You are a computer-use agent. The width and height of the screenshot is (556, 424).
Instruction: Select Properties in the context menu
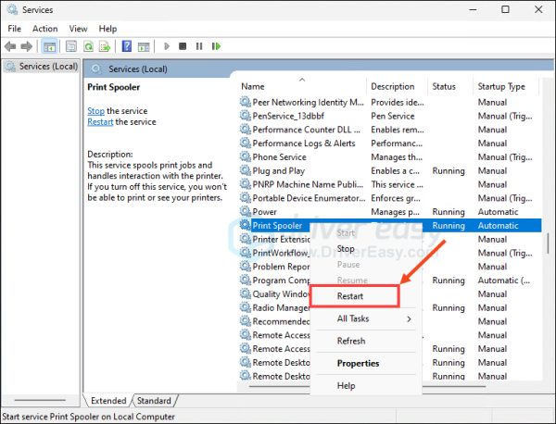(x=358, y=363)
